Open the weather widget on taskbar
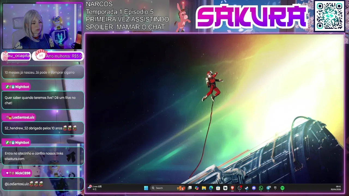Screen dimensions: 349x196 click(95, 188)
